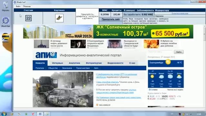Click the Модератору link
This screenshot has width=206, height=116.
(162, 10)
